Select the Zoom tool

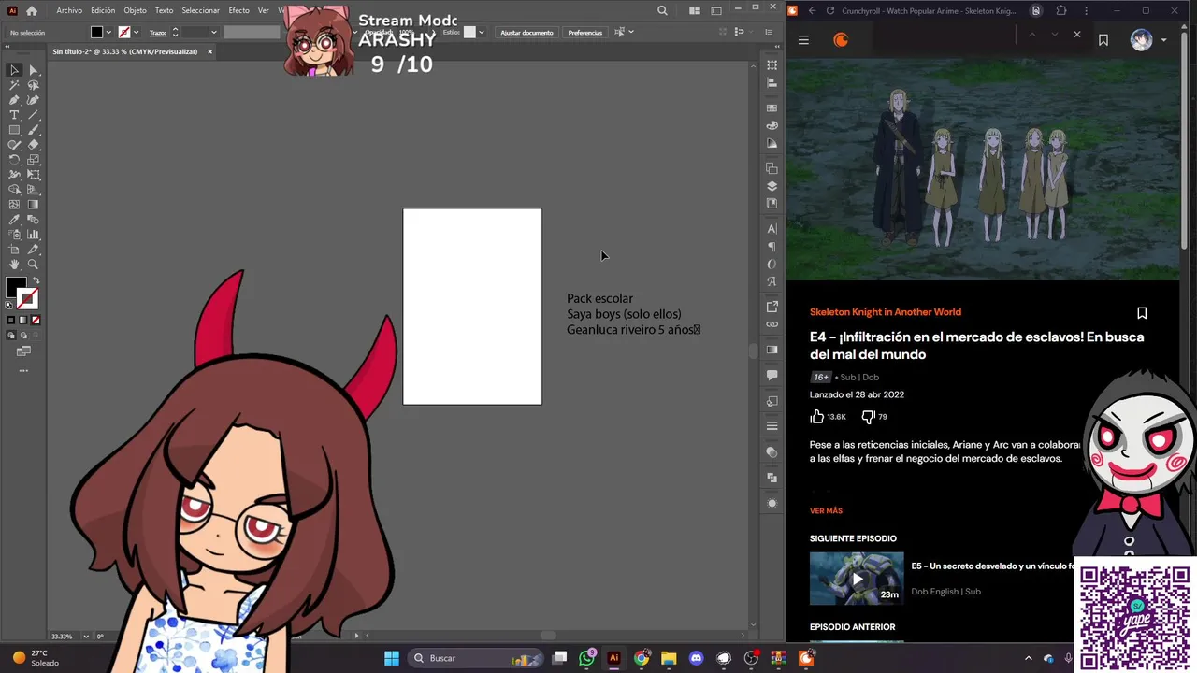[x=33, y=265]
